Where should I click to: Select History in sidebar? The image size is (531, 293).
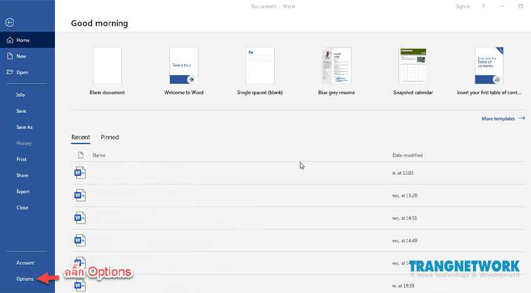(x=24, y=143)
